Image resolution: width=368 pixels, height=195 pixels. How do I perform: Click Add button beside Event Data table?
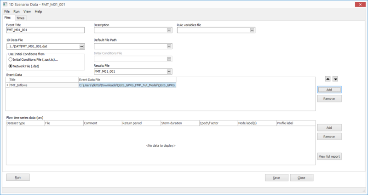click(x=329, y=89)
